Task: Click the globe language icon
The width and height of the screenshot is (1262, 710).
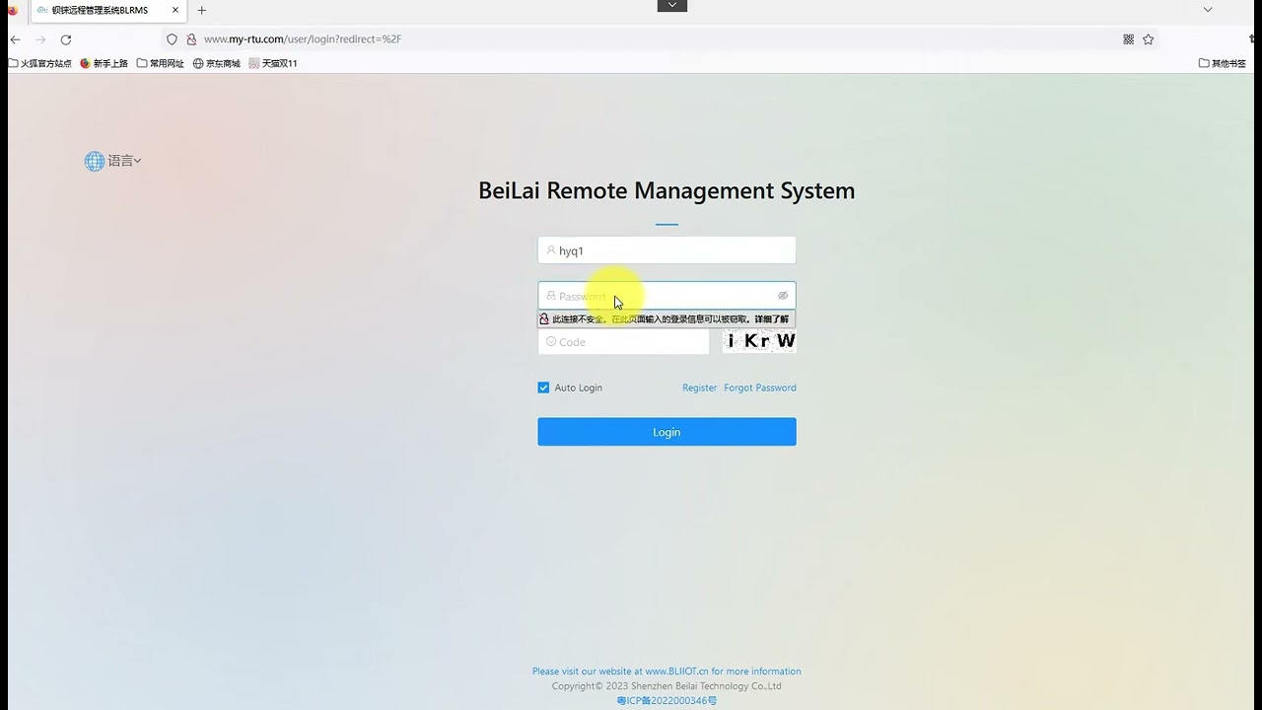Action: coord(95,161)
